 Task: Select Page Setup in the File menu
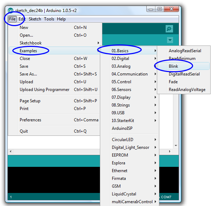[55, 101]
